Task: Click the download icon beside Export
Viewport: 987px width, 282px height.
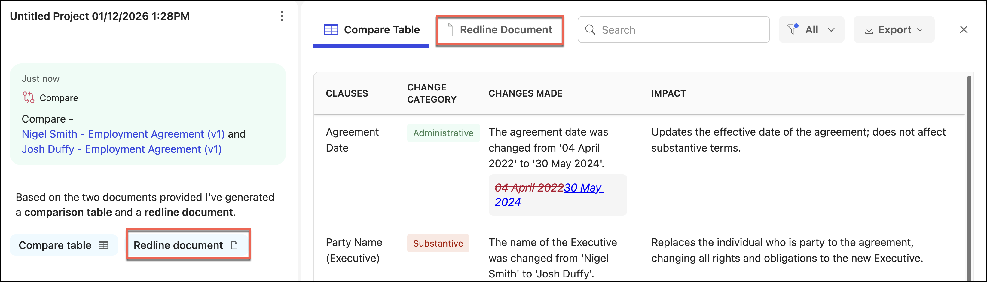Action: [869, 30]
